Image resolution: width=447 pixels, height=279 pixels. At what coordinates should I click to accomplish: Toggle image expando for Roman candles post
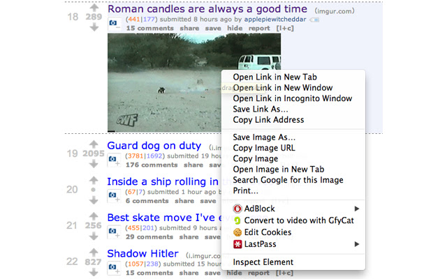pyautogui.click(x=113, y=24)
